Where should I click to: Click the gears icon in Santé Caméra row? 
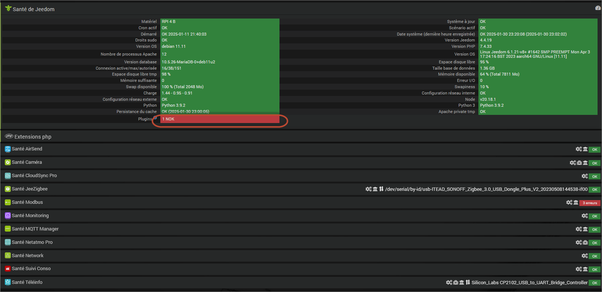coord(573,163)
